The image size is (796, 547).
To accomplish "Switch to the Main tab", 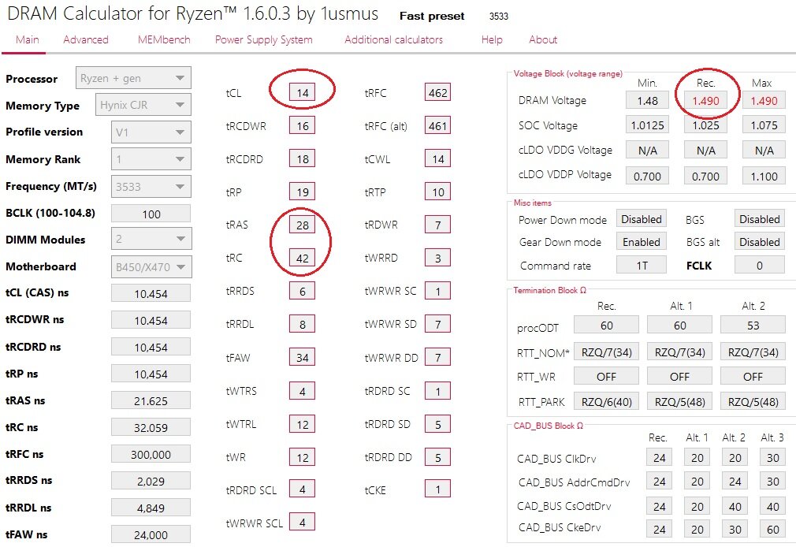I will pos(27,39).
